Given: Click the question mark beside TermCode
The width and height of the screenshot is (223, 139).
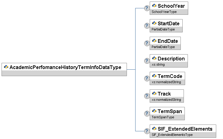Looking at the screenshot, I should [x=147, y=78].
